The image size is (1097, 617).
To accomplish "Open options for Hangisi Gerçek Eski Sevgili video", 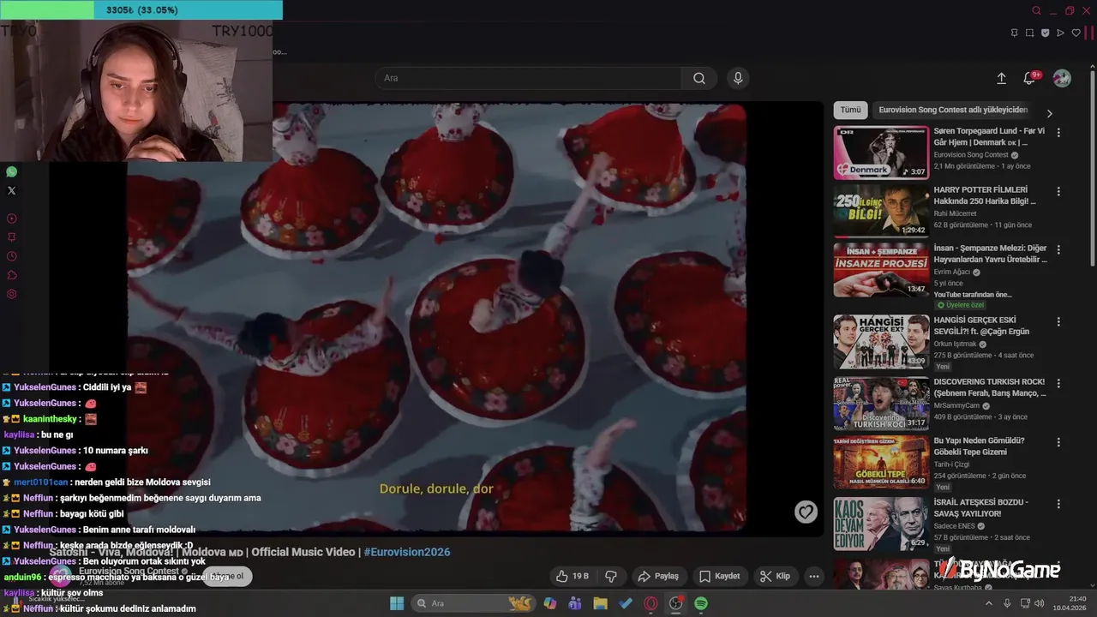I will tap(1058, 321).
